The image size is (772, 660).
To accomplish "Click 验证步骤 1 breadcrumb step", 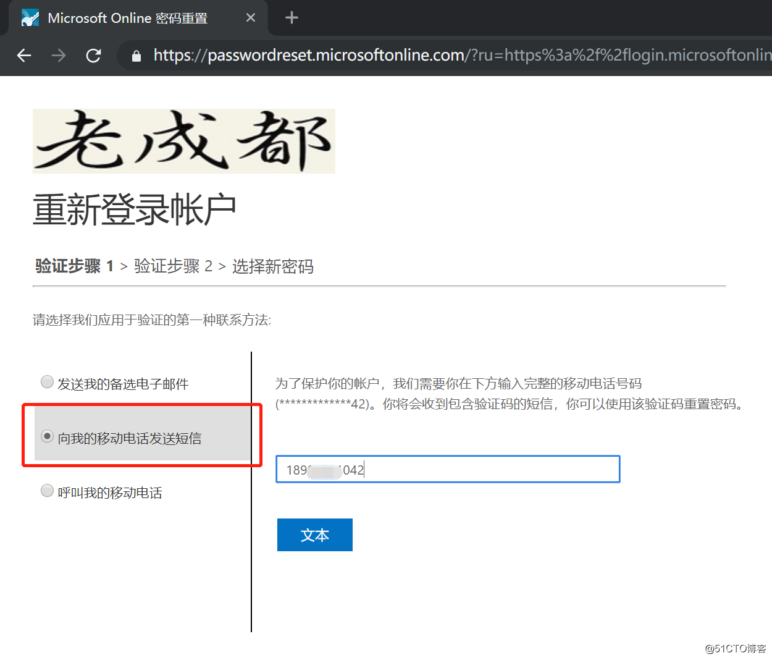I will [x=74, y=266].
